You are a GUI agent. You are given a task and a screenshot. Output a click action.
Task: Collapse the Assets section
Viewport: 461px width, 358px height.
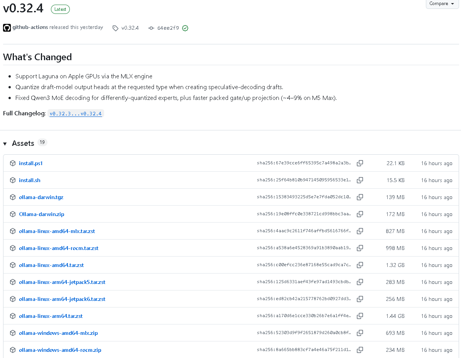coord(5,144)
